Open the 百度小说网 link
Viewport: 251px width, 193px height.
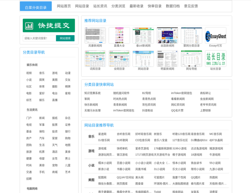(124, 163)
